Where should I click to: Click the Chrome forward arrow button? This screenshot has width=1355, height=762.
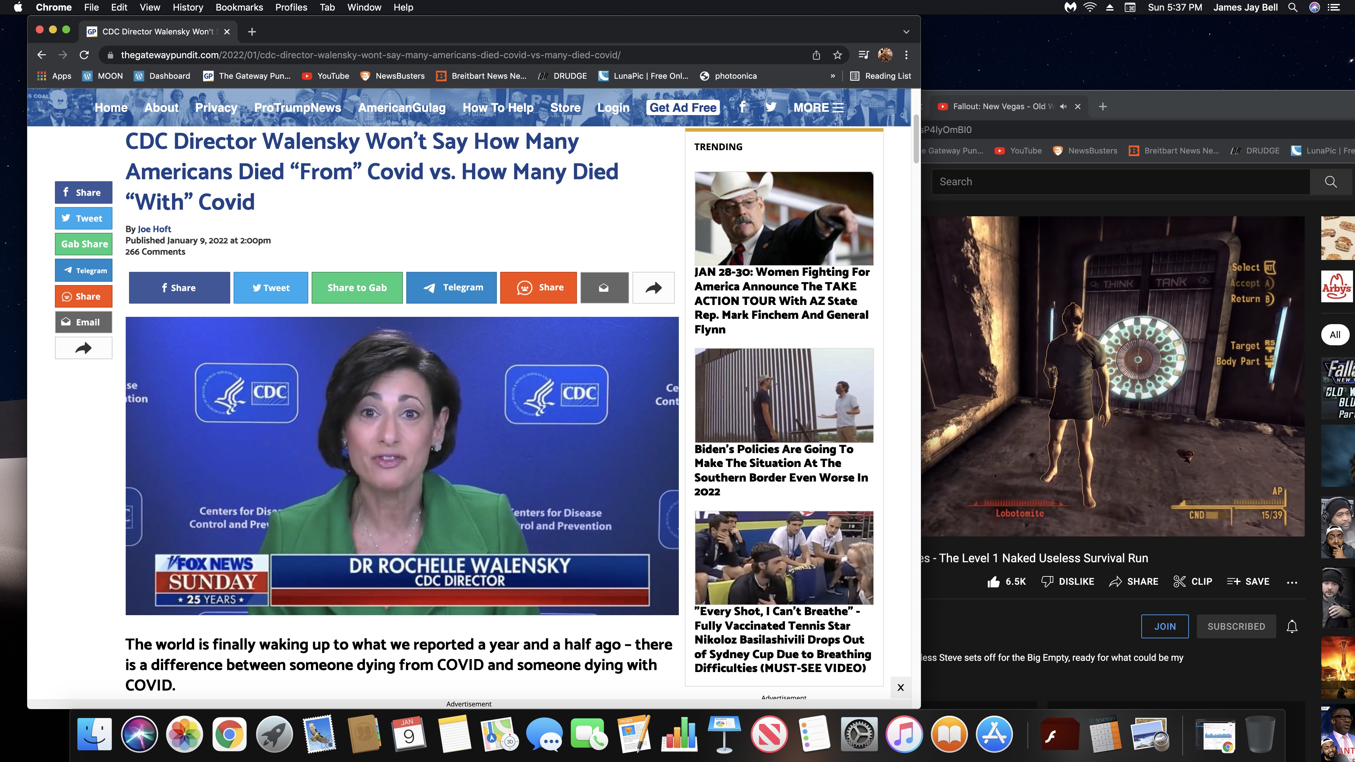pos(63,55)
